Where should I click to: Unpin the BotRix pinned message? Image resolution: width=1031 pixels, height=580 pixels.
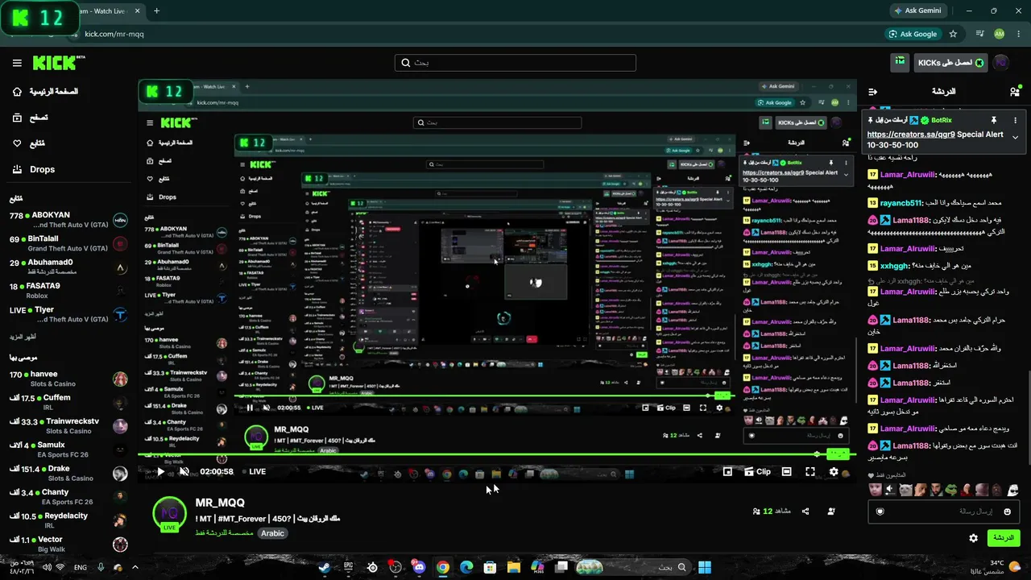click(x=994, y=120)
